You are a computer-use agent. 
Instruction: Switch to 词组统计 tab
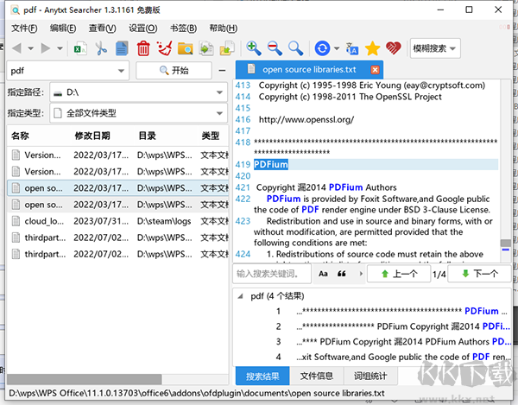point(370,376)
